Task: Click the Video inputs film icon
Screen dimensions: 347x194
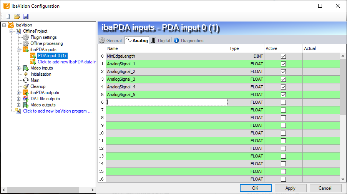Action: (26, 68)
